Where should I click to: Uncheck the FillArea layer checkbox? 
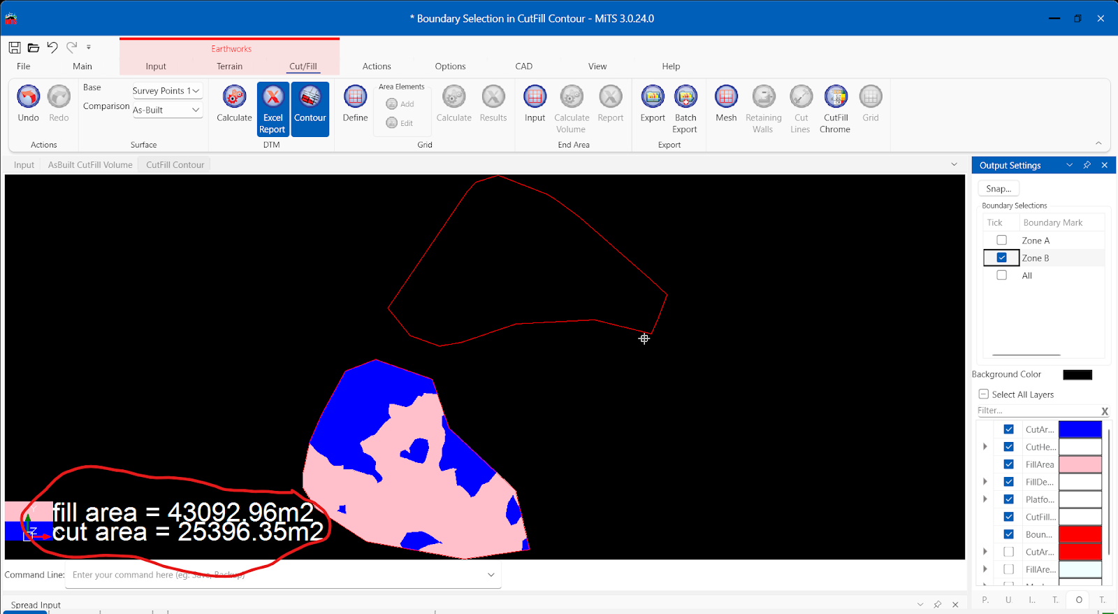(x=1009, y=464)
